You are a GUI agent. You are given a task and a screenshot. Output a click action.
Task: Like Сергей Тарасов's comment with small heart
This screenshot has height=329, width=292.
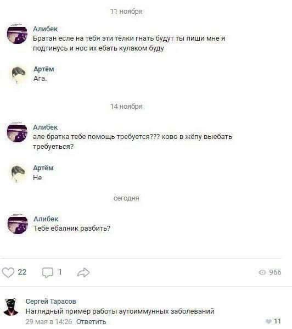coord(268,321)
